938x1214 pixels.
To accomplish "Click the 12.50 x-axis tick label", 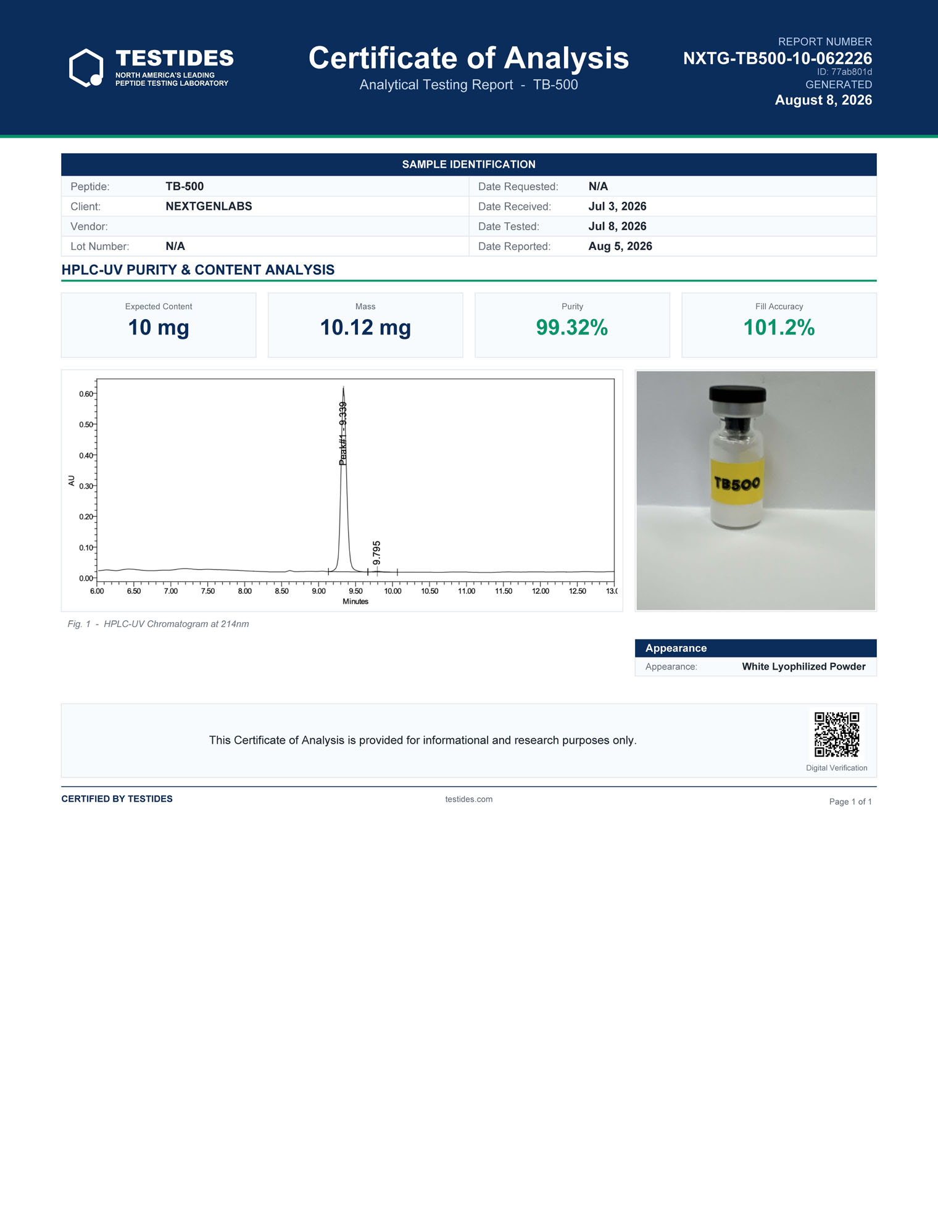I will coord(578,591).
